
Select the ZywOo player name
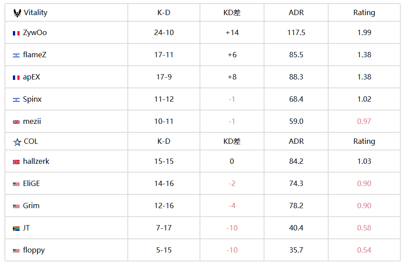35,33
